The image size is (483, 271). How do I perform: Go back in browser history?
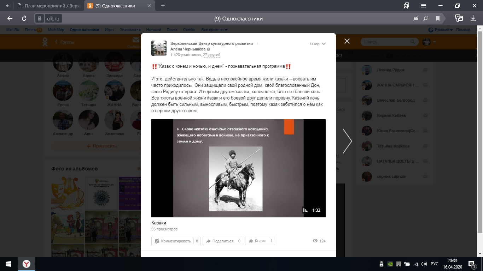10,18
